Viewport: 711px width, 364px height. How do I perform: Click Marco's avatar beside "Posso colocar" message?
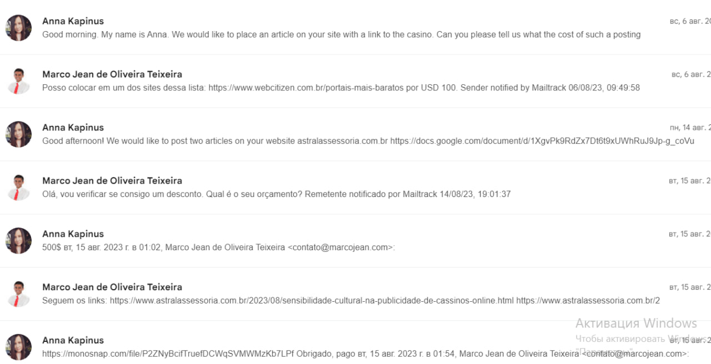coord(18,81)
